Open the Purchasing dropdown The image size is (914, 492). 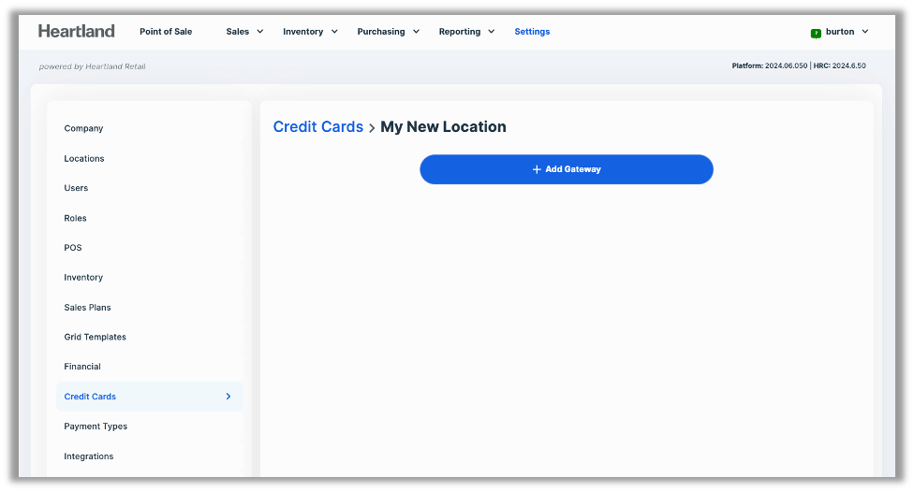[388, 32]
